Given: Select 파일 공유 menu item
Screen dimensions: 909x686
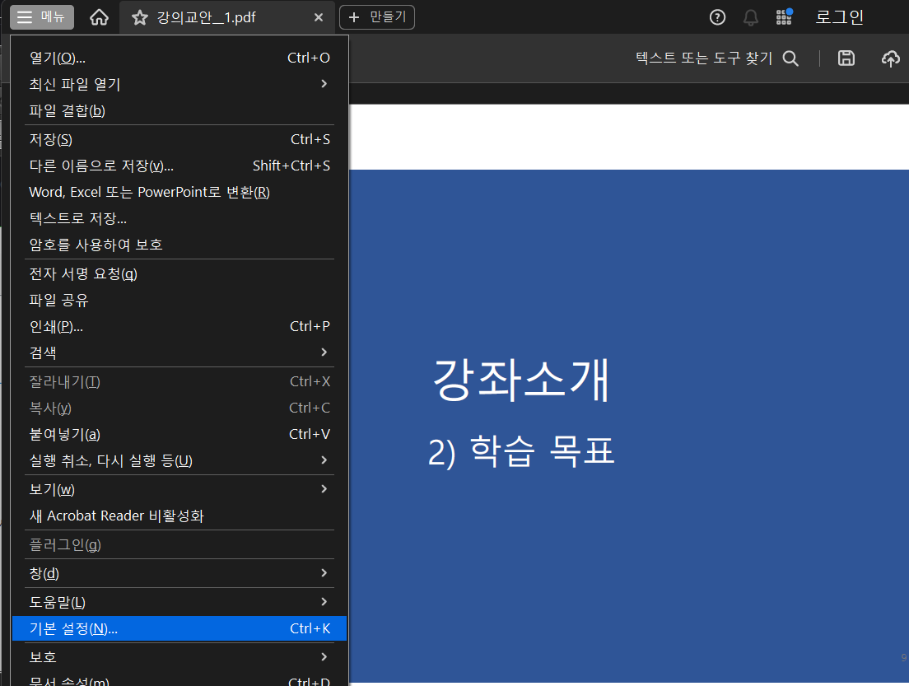Looking at the screenshot, I should coord(179,300).
